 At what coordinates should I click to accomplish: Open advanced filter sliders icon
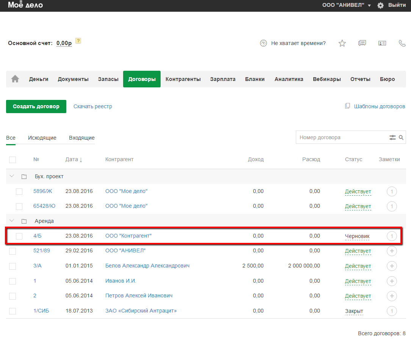point(392,138)
